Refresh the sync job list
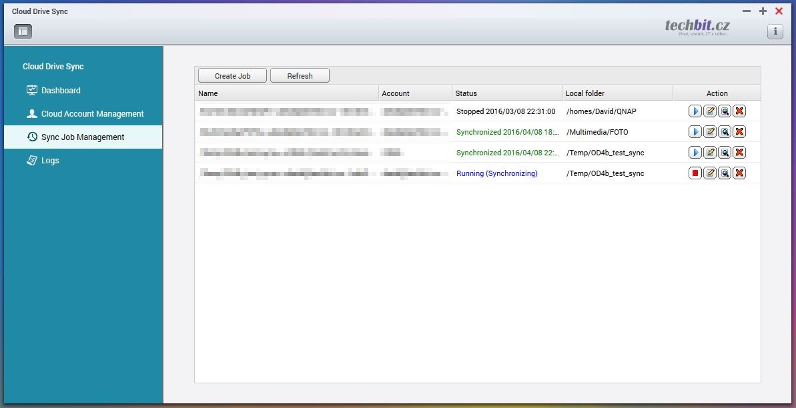 [300, 76]
